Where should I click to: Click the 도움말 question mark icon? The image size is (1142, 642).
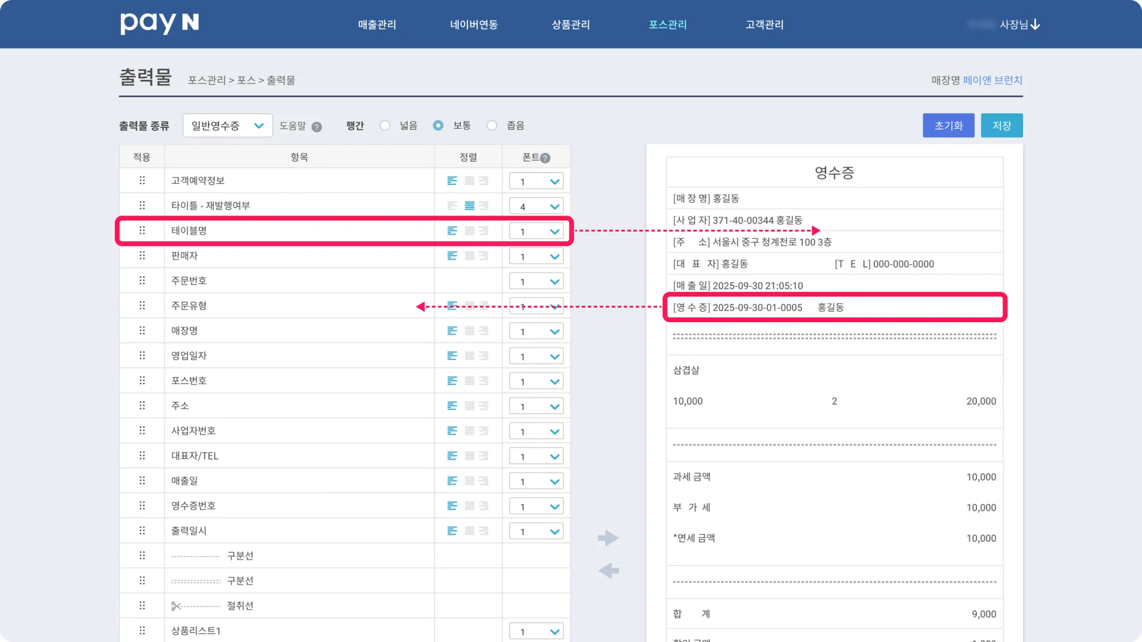pyautogui.click(x=317, y=127)
